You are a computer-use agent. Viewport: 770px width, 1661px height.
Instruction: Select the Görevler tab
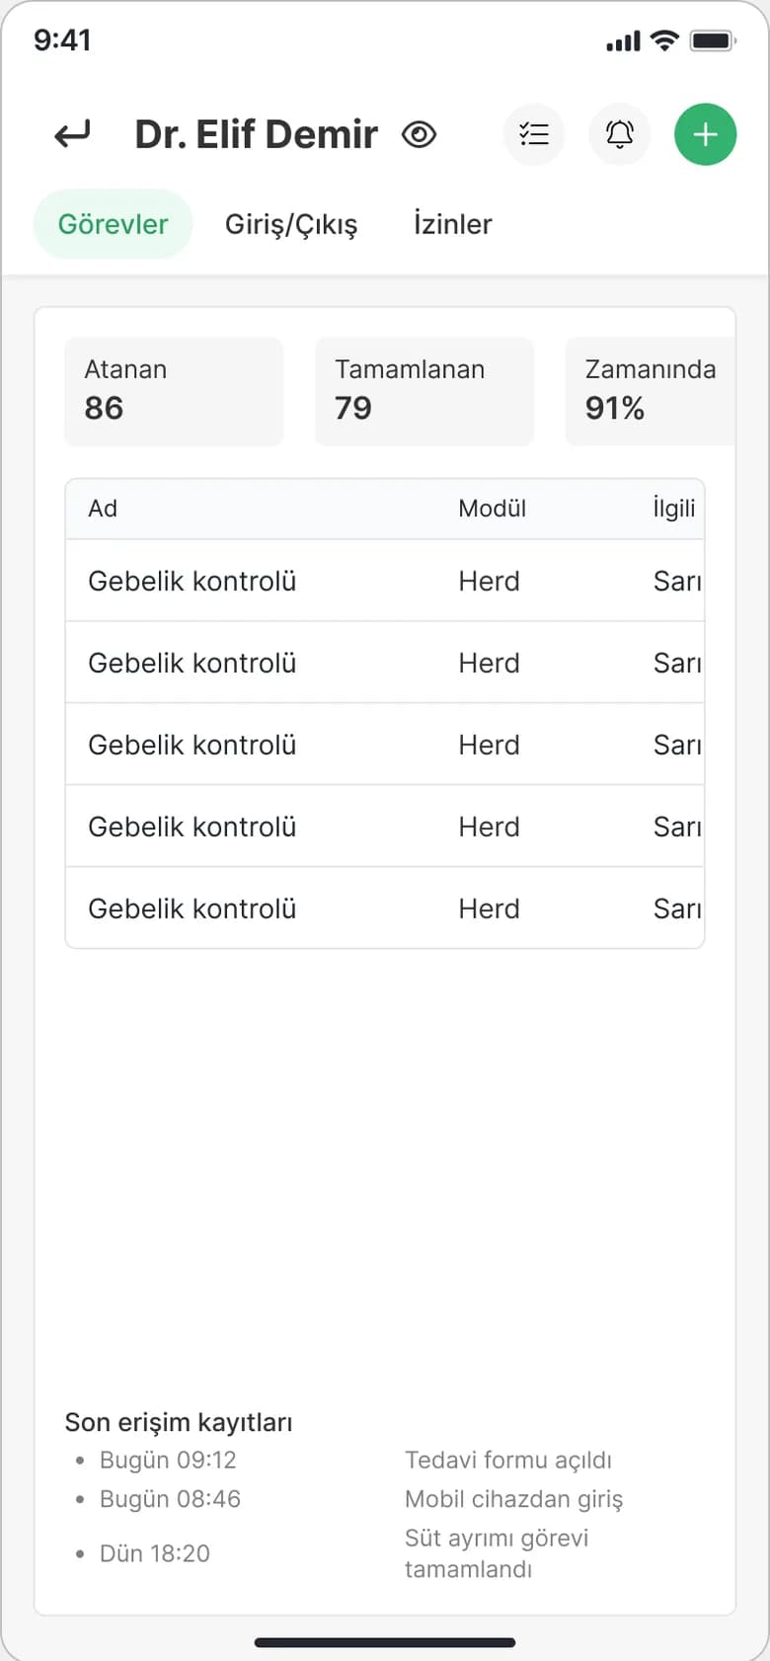113,224
